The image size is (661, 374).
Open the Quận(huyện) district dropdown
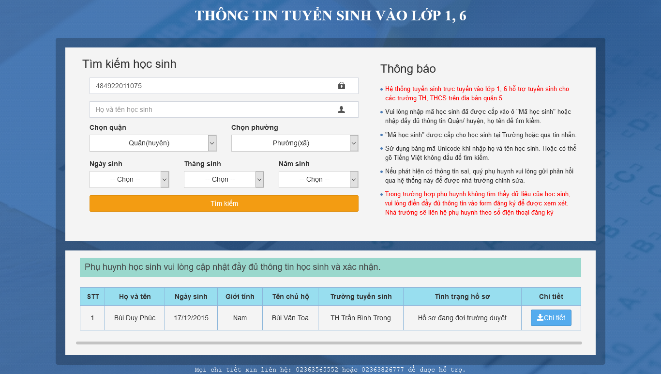point(153,143)
